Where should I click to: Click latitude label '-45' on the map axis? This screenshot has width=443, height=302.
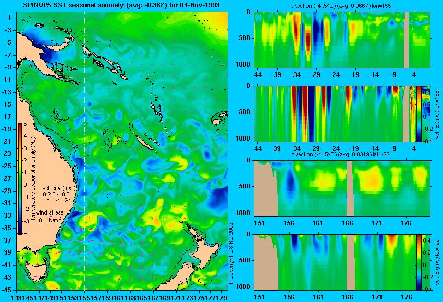tap(6, 290)
